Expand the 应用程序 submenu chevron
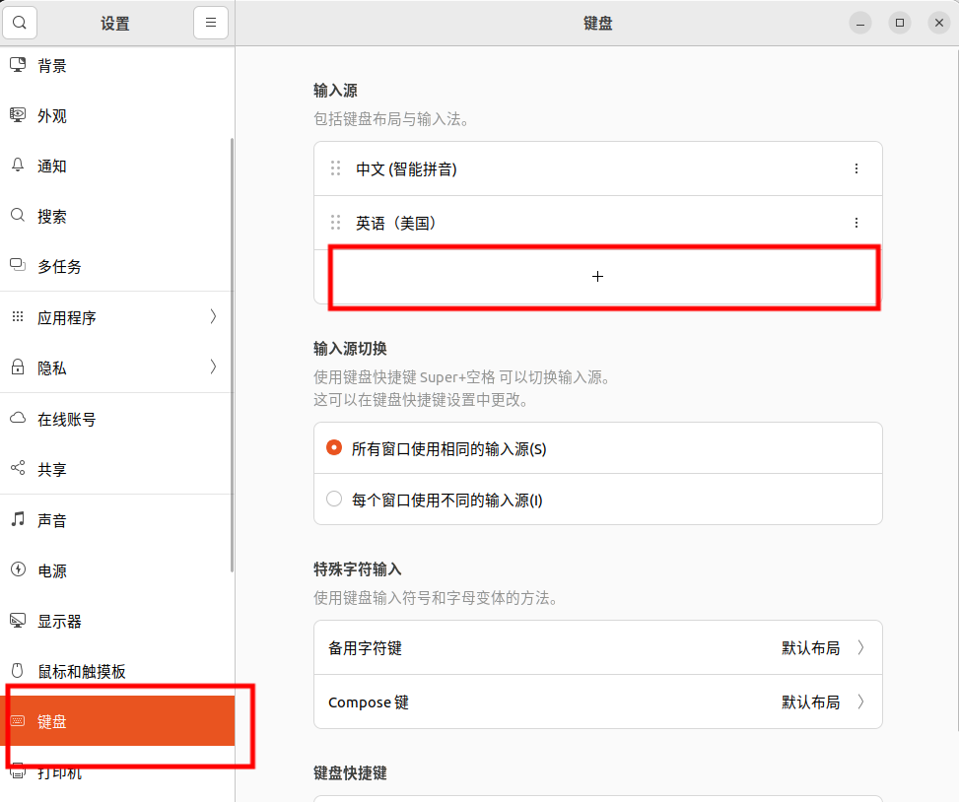This screenshot has width=959, height=802. point(213,316)
